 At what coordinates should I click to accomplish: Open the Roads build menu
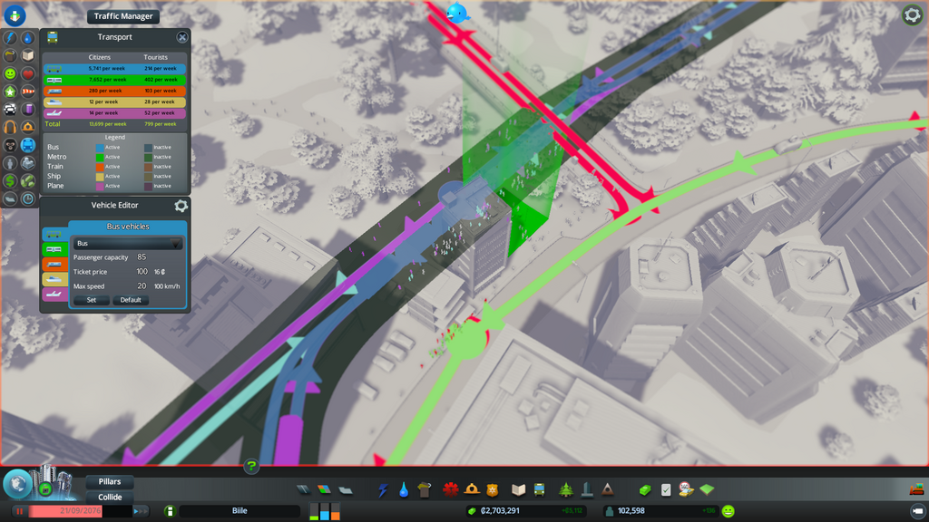coord(303,489)
